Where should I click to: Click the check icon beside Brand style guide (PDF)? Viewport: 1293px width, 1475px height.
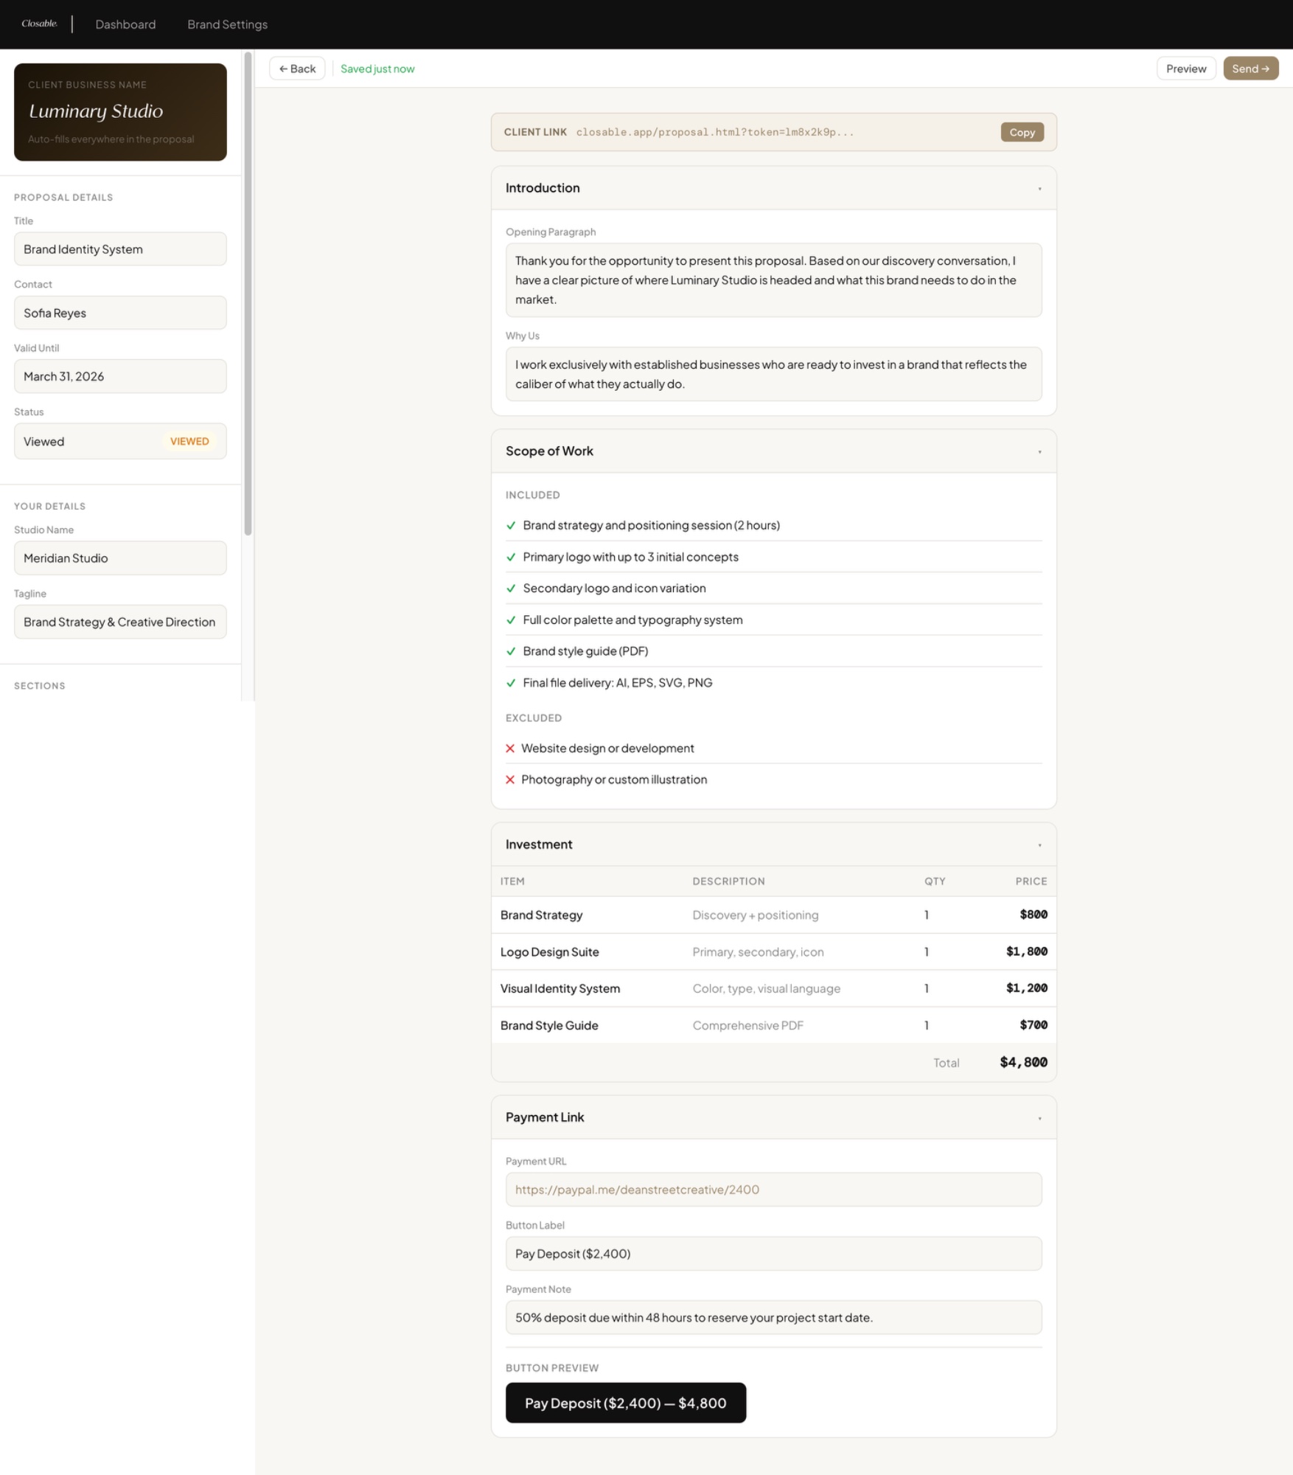tap(511, 650)
